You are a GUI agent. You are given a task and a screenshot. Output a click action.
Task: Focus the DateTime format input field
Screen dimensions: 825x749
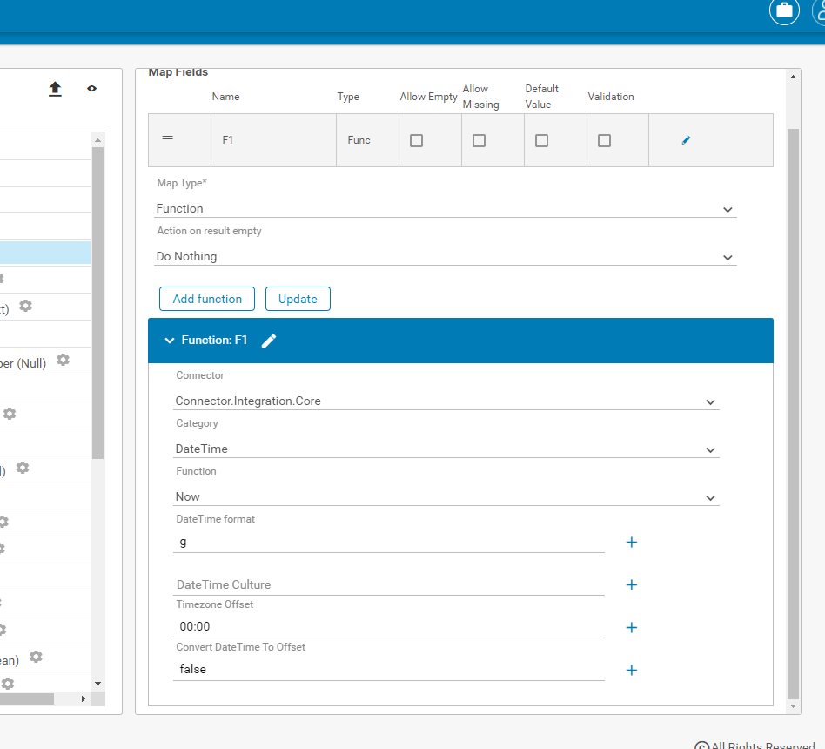pyautogui.click(x=389, y=543)
